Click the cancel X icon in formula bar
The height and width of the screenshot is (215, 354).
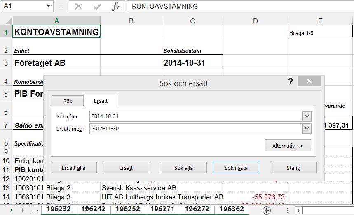pyautogui.click(x=78, y=7)
